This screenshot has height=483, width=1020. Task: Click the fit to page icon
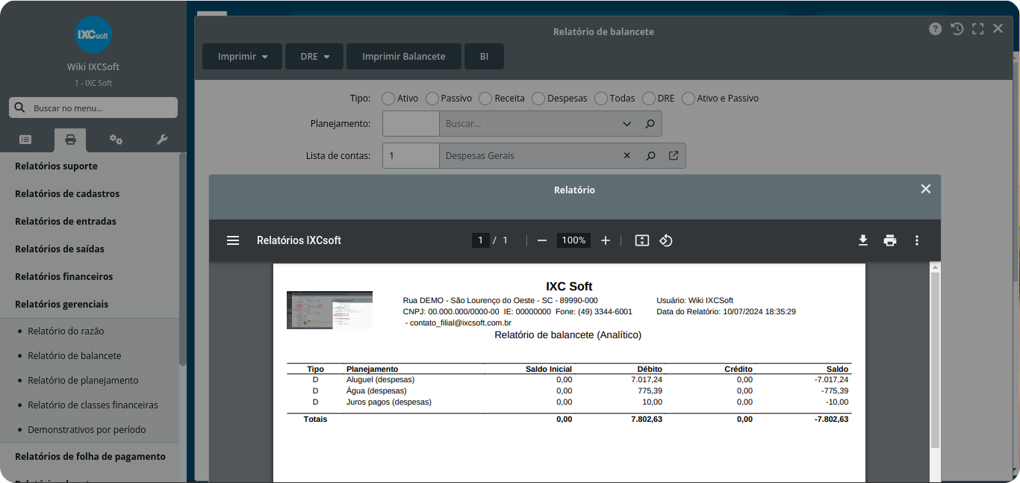[x=642, y=240]
